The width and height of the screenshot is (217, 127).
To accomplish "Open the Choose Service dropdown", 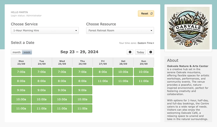I will pyautogui.click(x=45, y=30).
